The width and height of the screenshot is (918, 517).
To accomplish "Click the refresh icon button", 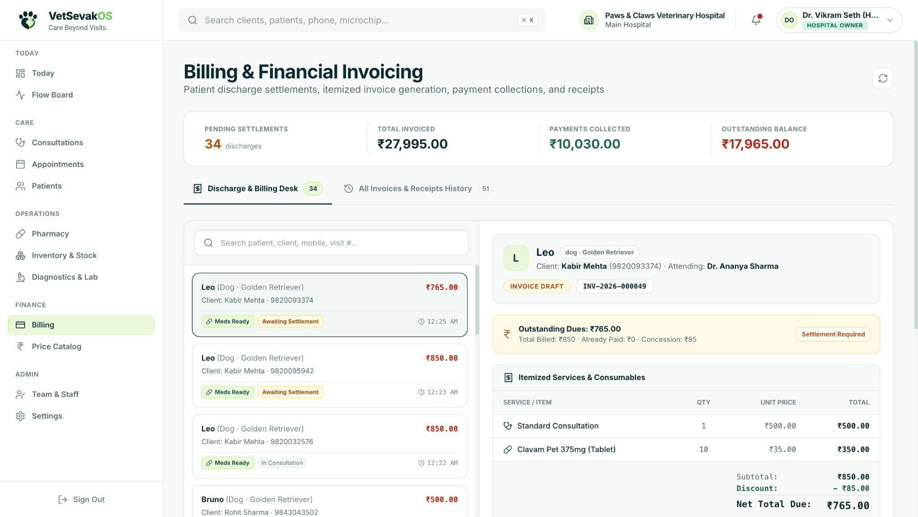I will click(x=883, y=78).
